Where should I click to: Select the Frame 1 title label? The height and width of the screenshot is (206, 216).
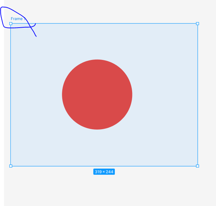pyautogui.click(x=18, y=19)
